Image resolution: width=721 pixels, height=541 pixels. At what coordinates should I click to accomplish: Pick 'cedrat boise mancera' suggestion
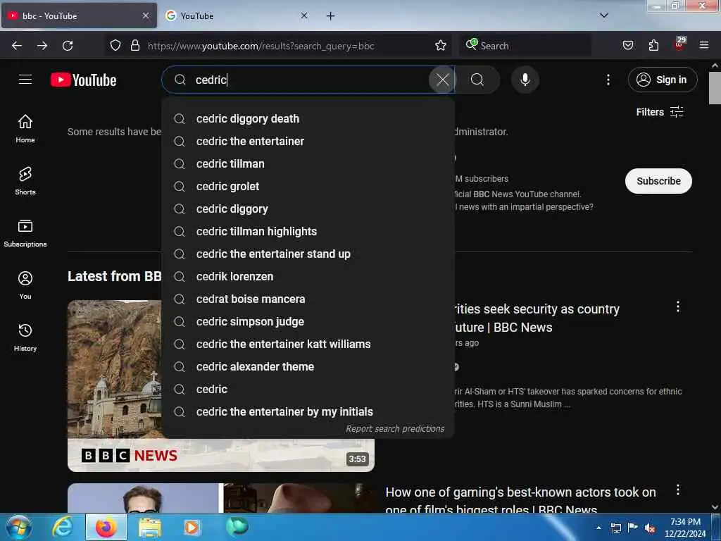coord(308,299)
